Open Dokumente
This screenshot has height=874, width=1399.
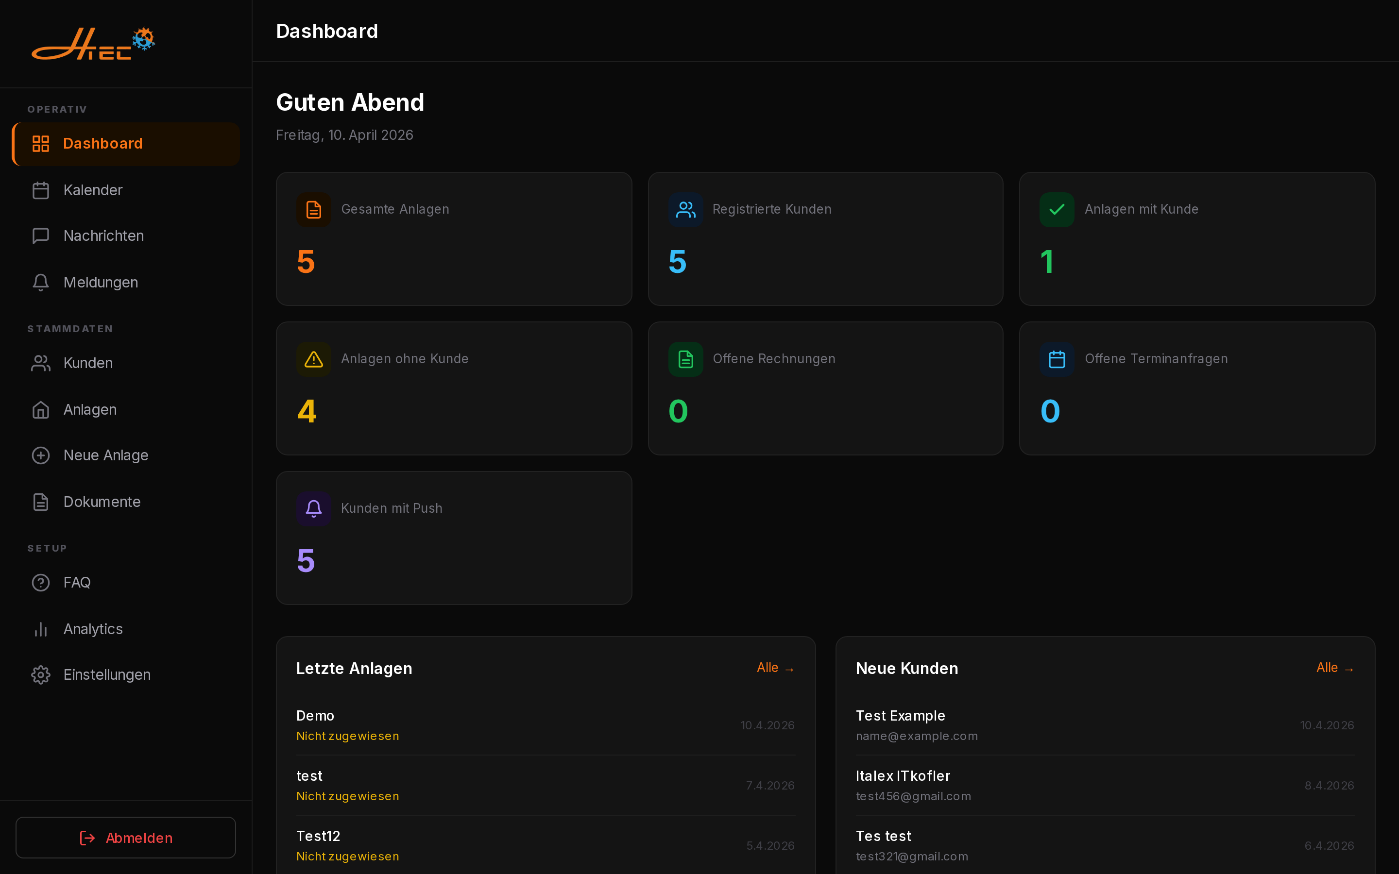coord(125,502)
